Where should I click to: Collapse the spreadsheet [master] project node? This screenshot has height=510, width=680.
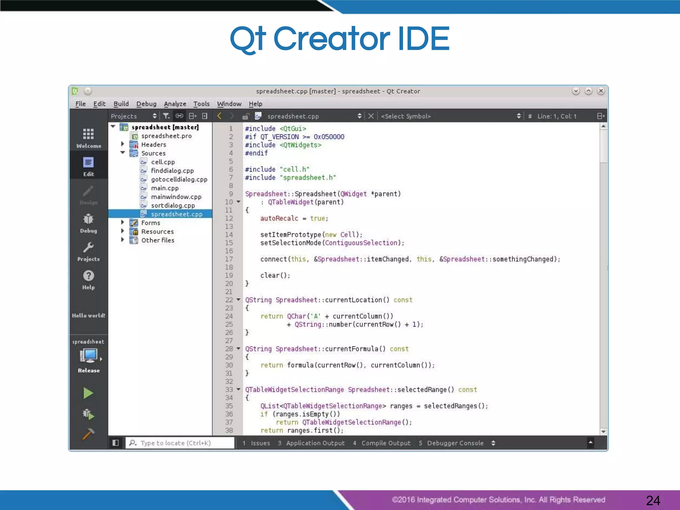pos(113,127)
